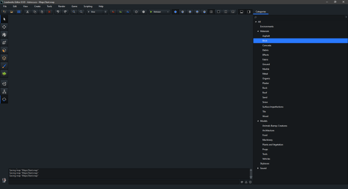Open the cloud download panel icon
348x189 pixels.
click(4, 99)
